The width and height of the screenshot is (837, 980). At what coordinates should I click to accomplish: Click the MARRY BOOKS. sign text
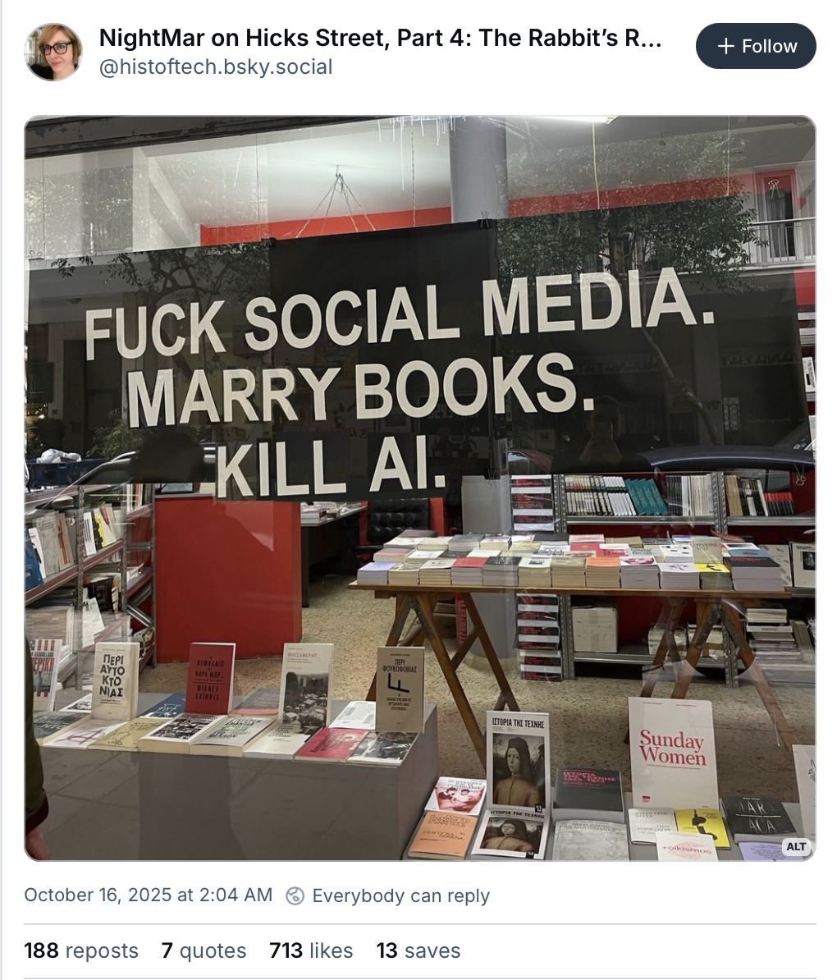coord(360,389)
